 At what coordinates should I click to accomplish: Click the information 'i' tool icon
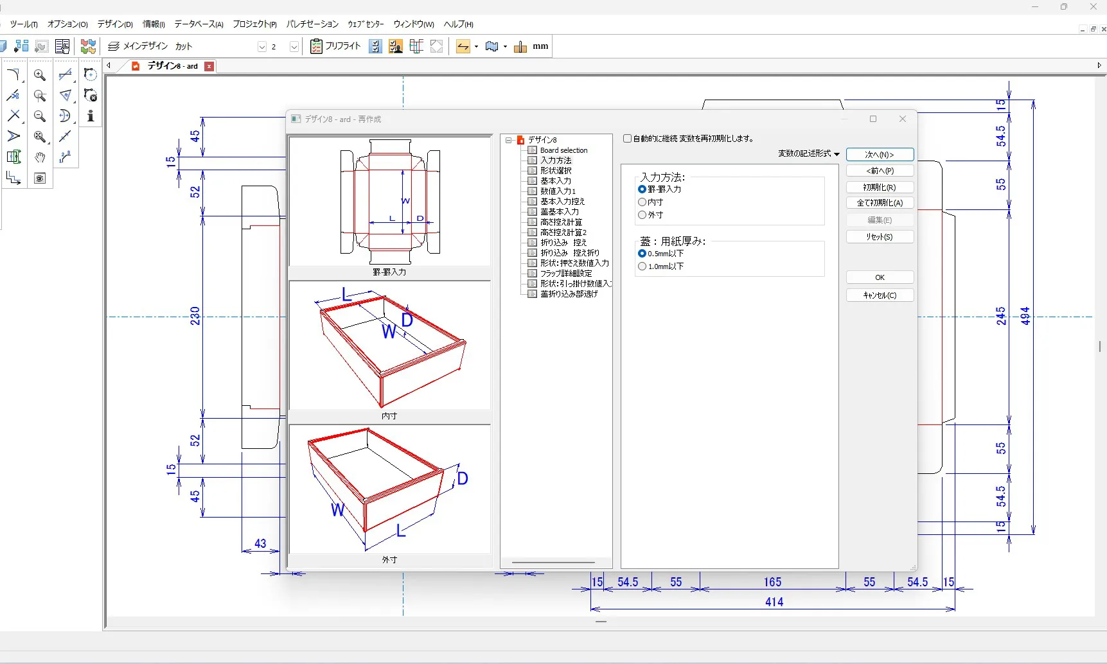[x=91, y=116]
